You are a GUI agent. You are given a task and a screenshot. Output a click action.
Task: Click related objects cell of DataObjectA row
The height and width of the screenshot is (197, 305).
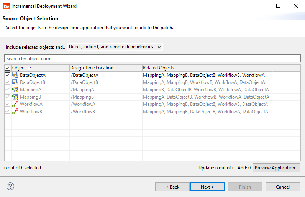point(207,75)
